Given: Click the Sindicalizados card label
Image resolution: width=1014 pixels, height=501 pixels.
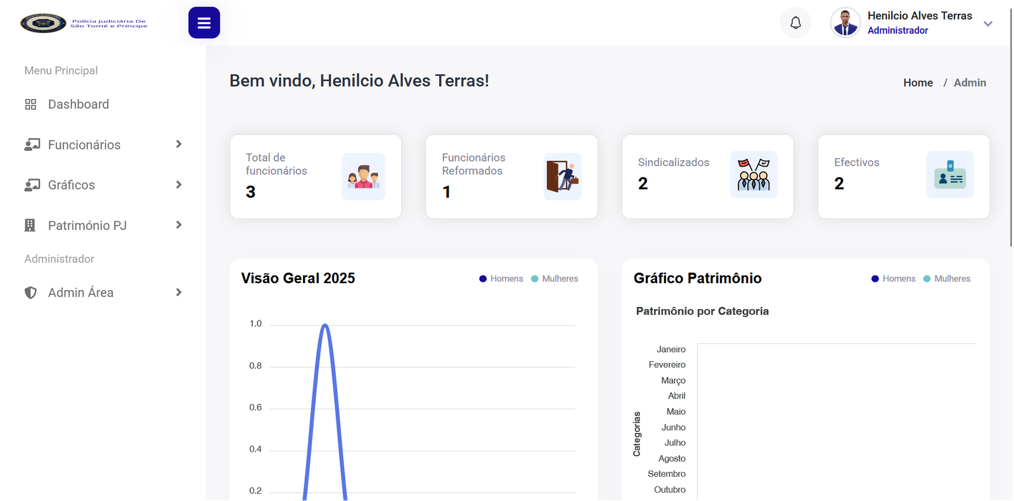Looking at the screenshot, I should tap(673, 163).
